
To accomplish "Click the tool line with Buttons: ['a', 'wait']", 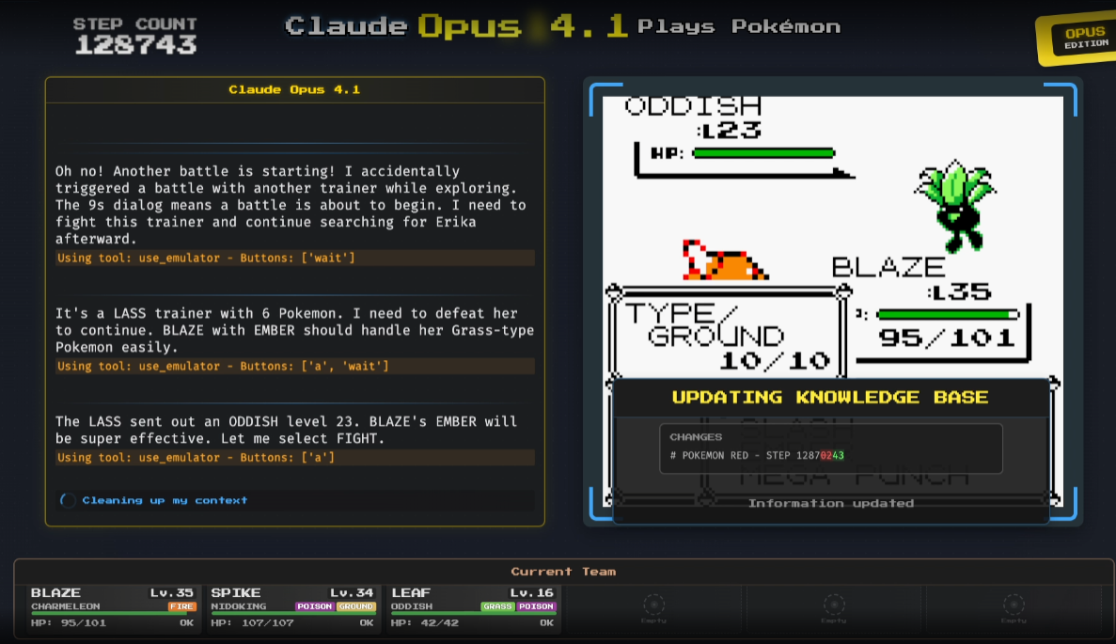I will [294, 366].
